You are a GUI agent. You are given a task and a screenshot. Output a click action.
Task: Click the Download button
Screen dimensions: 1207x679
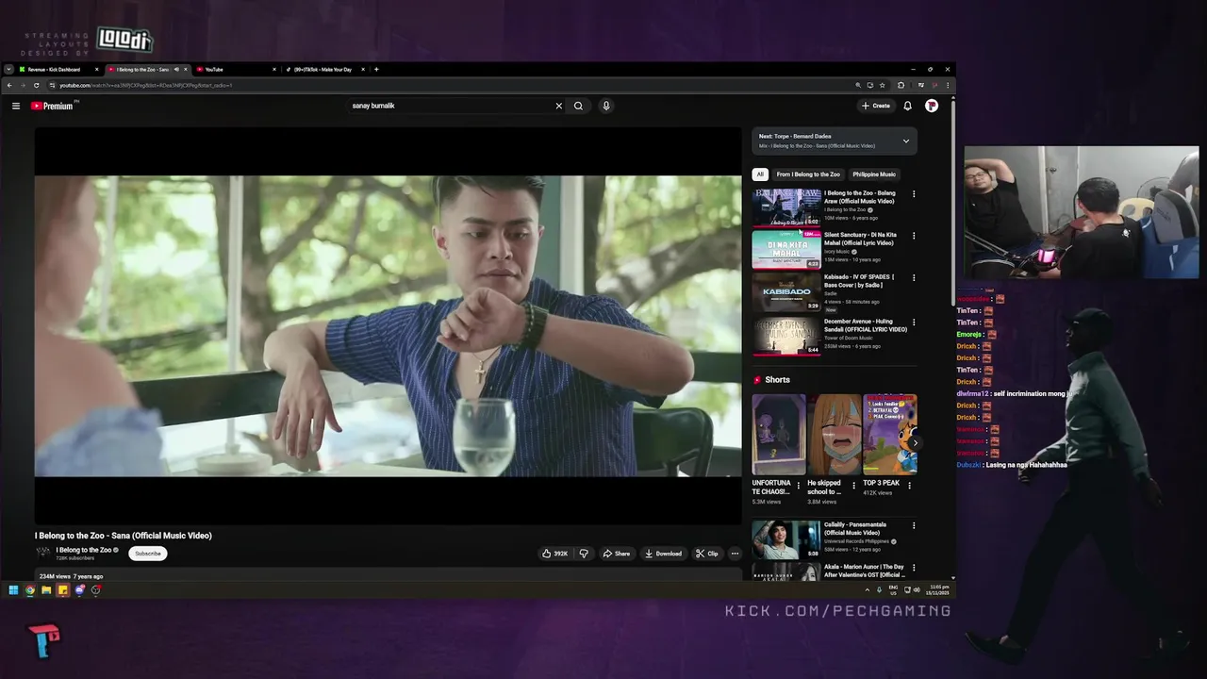[x=663, y=554]
